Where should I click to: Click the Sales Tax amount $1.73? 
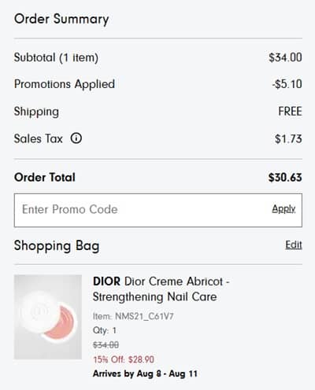(288, 138)
